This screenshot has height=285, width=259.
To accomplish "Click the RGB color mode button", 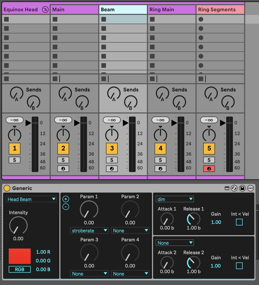I will point(20,269).
